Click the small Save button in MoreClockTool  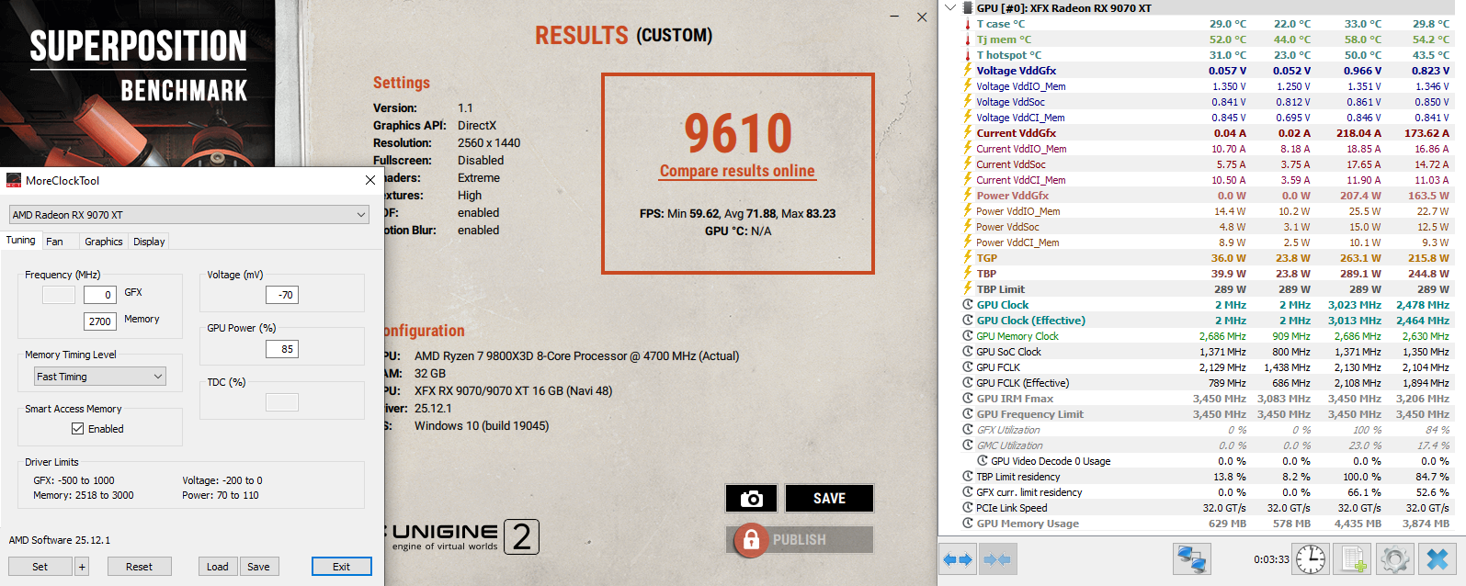pos(259,567)
